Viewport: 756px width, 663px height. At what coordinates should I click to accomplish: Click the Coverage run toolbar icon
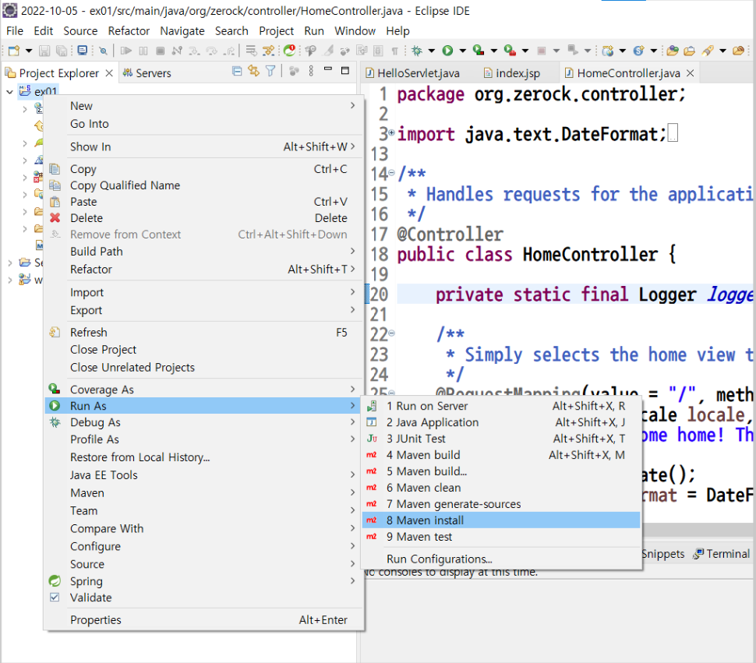click(479, 50)
